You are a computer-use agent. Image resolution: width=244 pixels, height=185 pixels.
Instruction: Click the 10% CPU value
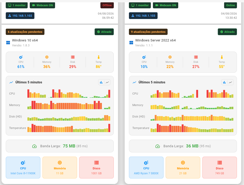click(x=144, y=67)
